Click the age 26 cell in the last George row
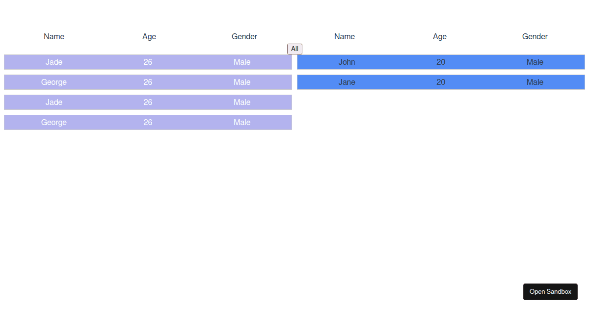The image size is (589, 309). [148, 122]
